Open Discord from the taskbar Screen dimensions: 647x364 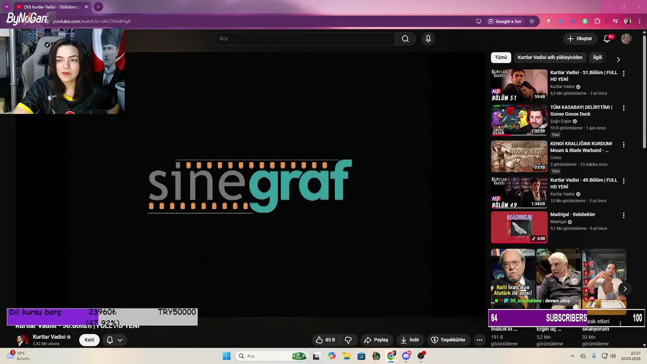[406, 356]
